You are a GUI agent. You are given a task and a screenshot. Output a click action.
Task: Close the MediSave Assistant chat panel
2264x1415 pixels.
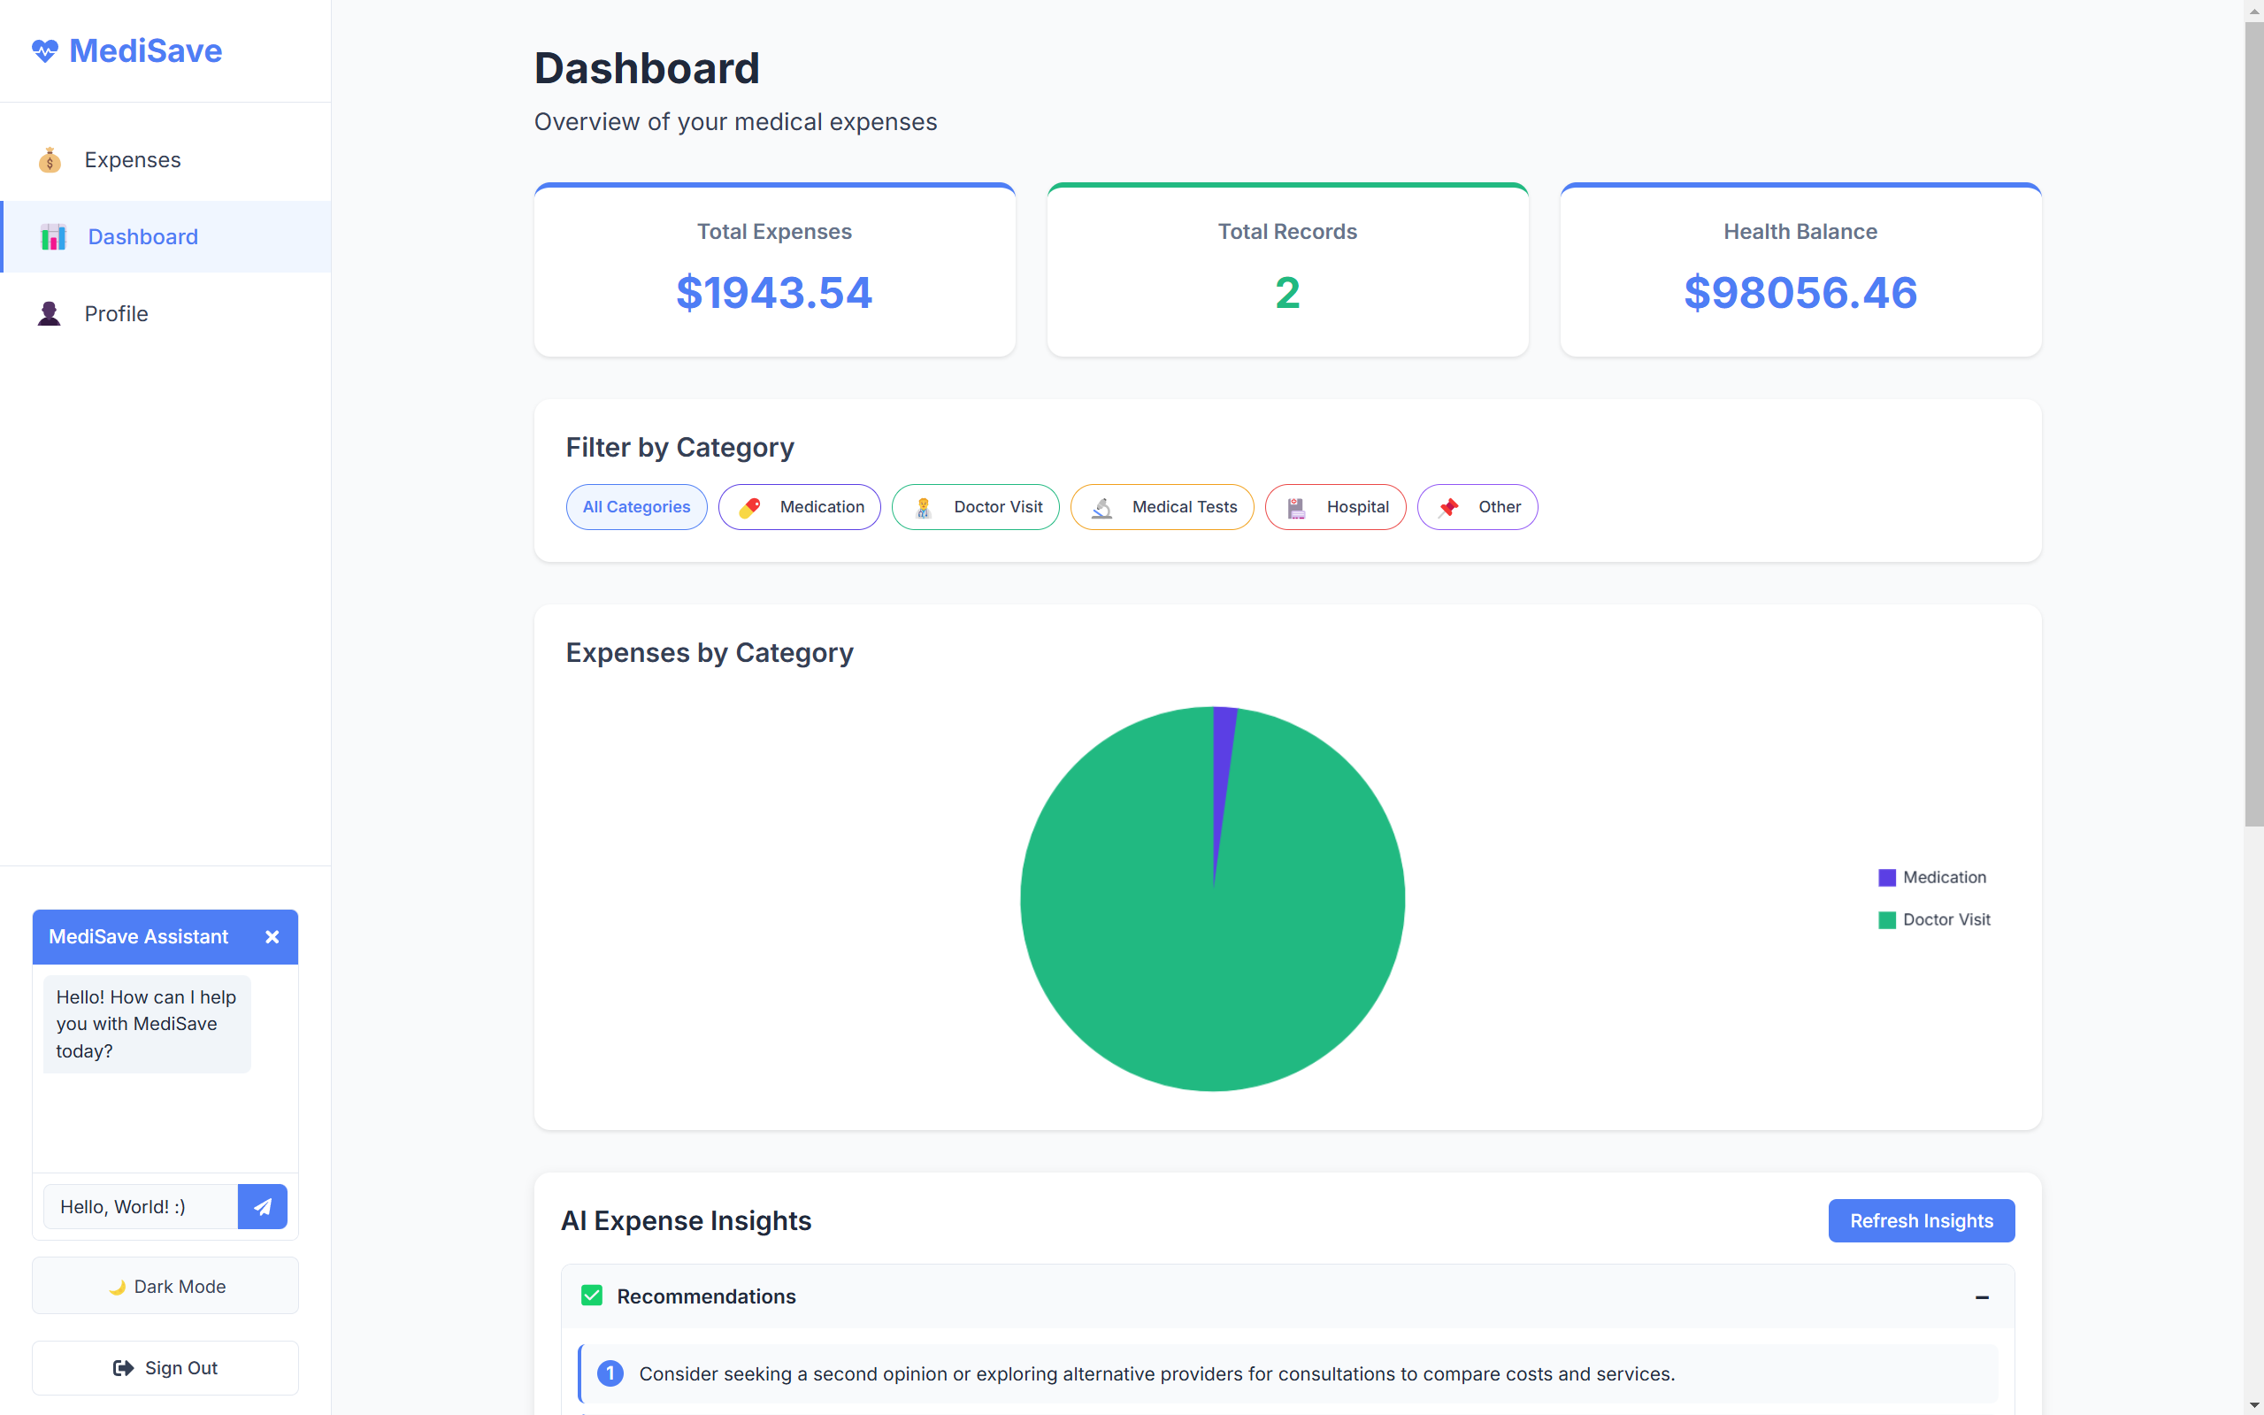point(272,937)
